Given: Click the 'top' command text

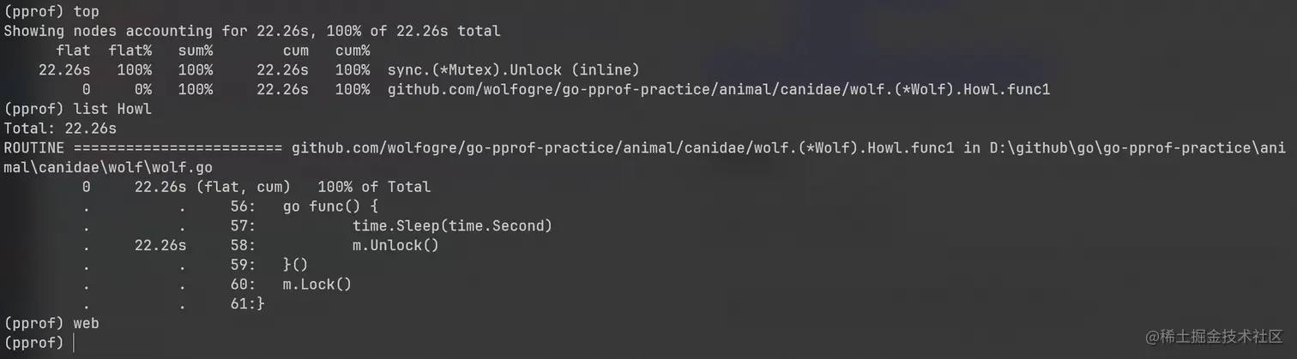Looking at the screenshot, I should [x=87, y=12].
